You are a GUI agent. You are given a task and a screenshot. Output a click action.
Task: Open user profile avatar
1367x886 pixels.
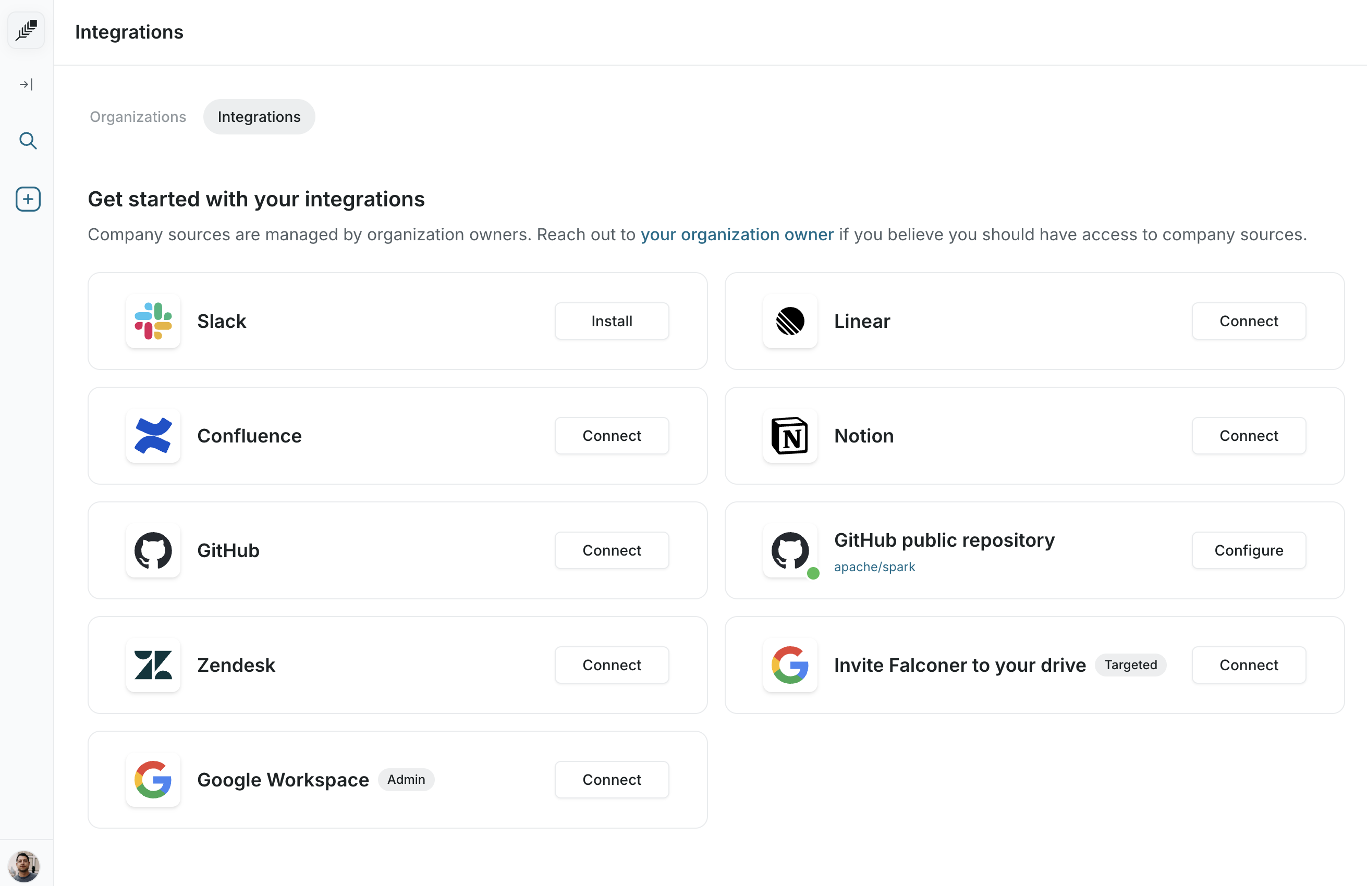point(24,866)
